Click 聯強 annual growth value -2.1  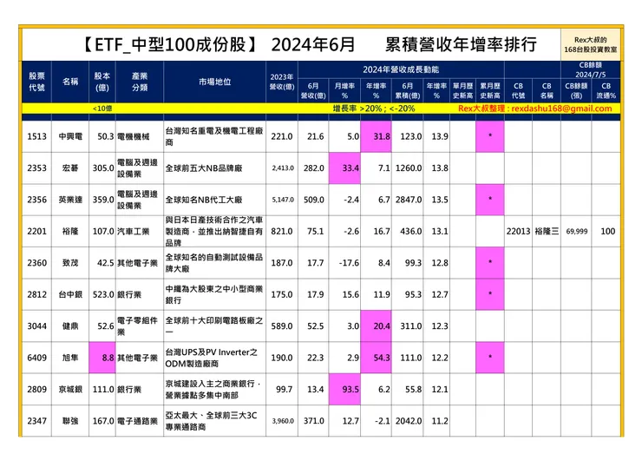click(x=383, y=421)
